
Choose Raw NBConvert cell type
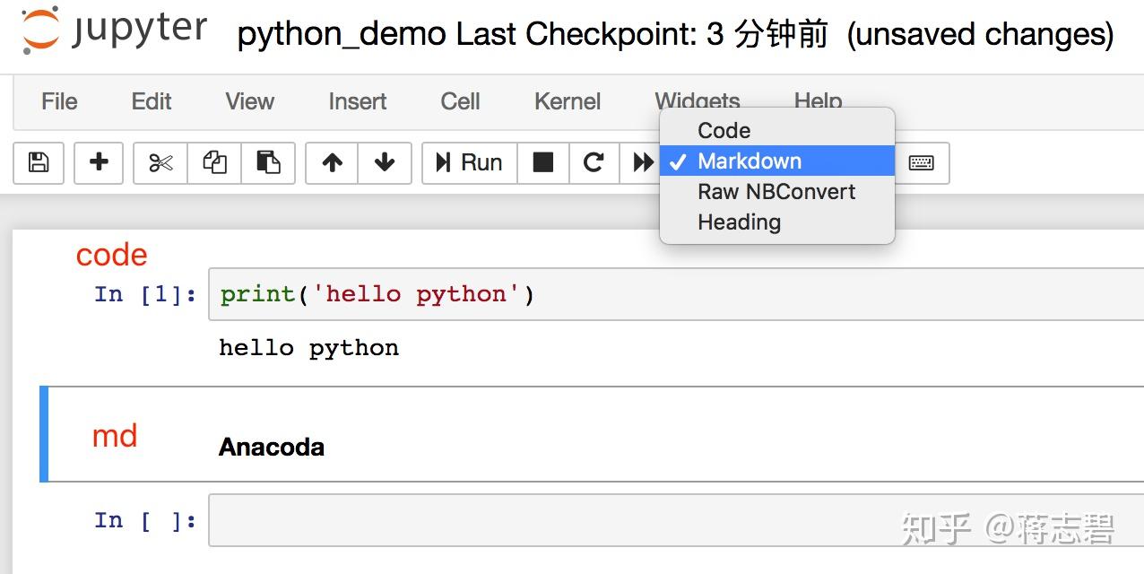776,191
